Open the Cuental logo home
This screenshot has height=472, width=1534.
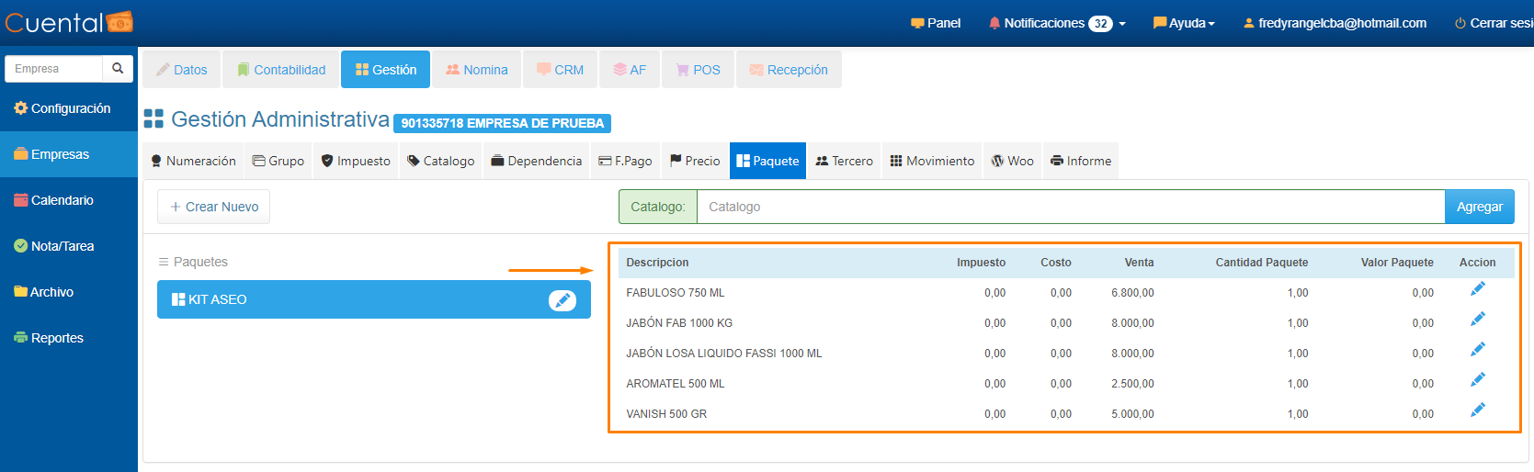click(69, 23)
